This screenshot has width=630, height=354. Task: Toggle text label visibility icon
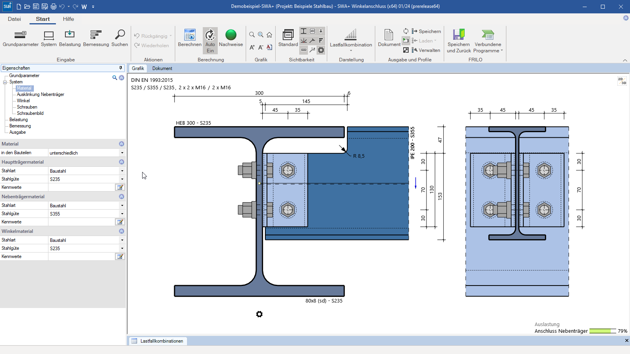click(x=312, y=31)
